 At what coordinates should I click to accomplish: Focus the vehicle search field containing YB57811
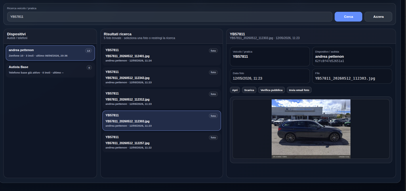[170, 17]
